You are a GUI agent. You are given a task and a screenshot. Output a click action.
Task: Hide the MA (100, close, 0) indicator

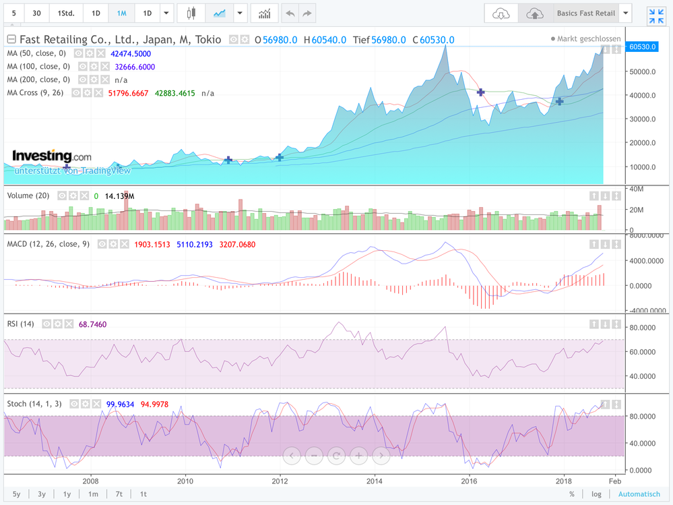(82, 66)
